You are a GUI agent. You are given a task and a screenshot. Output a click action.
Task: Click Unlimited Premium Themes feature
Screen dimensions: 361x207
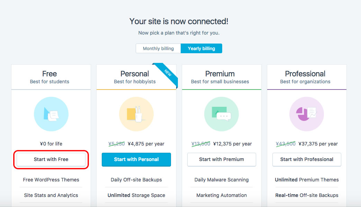307,180
